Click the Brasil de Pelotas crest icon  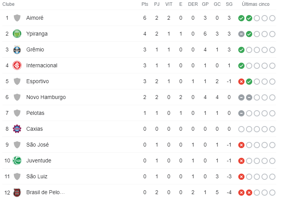click(x=17, y=193)
